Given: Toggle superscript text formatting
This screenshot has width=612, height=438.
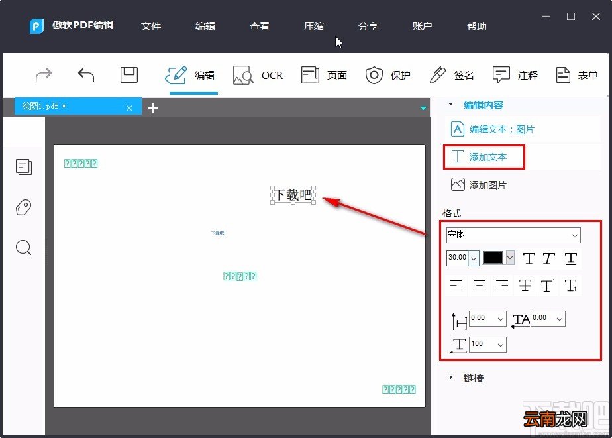Looking at the screenshot, I should pyautogui.click(x=548, y=286).
